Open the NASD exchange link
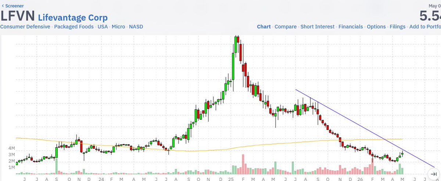The width and height of the screenshot is (441, 181). coord(136,27)
